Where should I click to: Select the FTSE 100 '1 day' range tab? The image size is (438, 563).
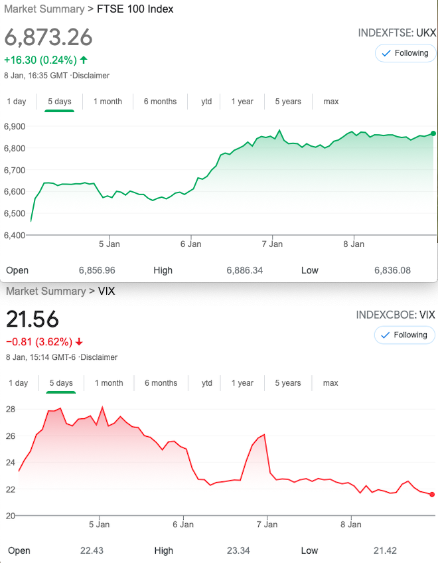click(17, 102)
